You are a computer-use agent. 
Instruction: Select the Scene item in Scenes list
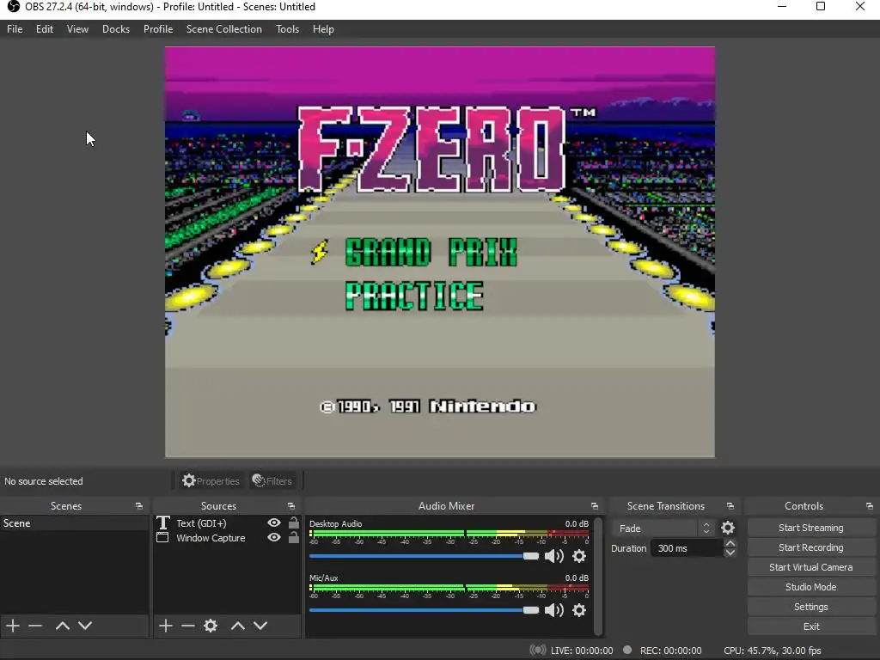(x=74, y=523)
